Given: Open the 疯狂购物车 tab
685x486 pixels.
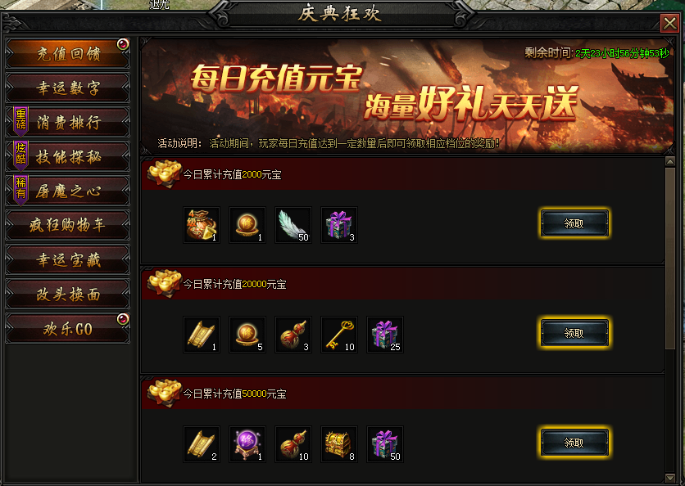Looking at the screenshot, I should (x=68, y=225).
